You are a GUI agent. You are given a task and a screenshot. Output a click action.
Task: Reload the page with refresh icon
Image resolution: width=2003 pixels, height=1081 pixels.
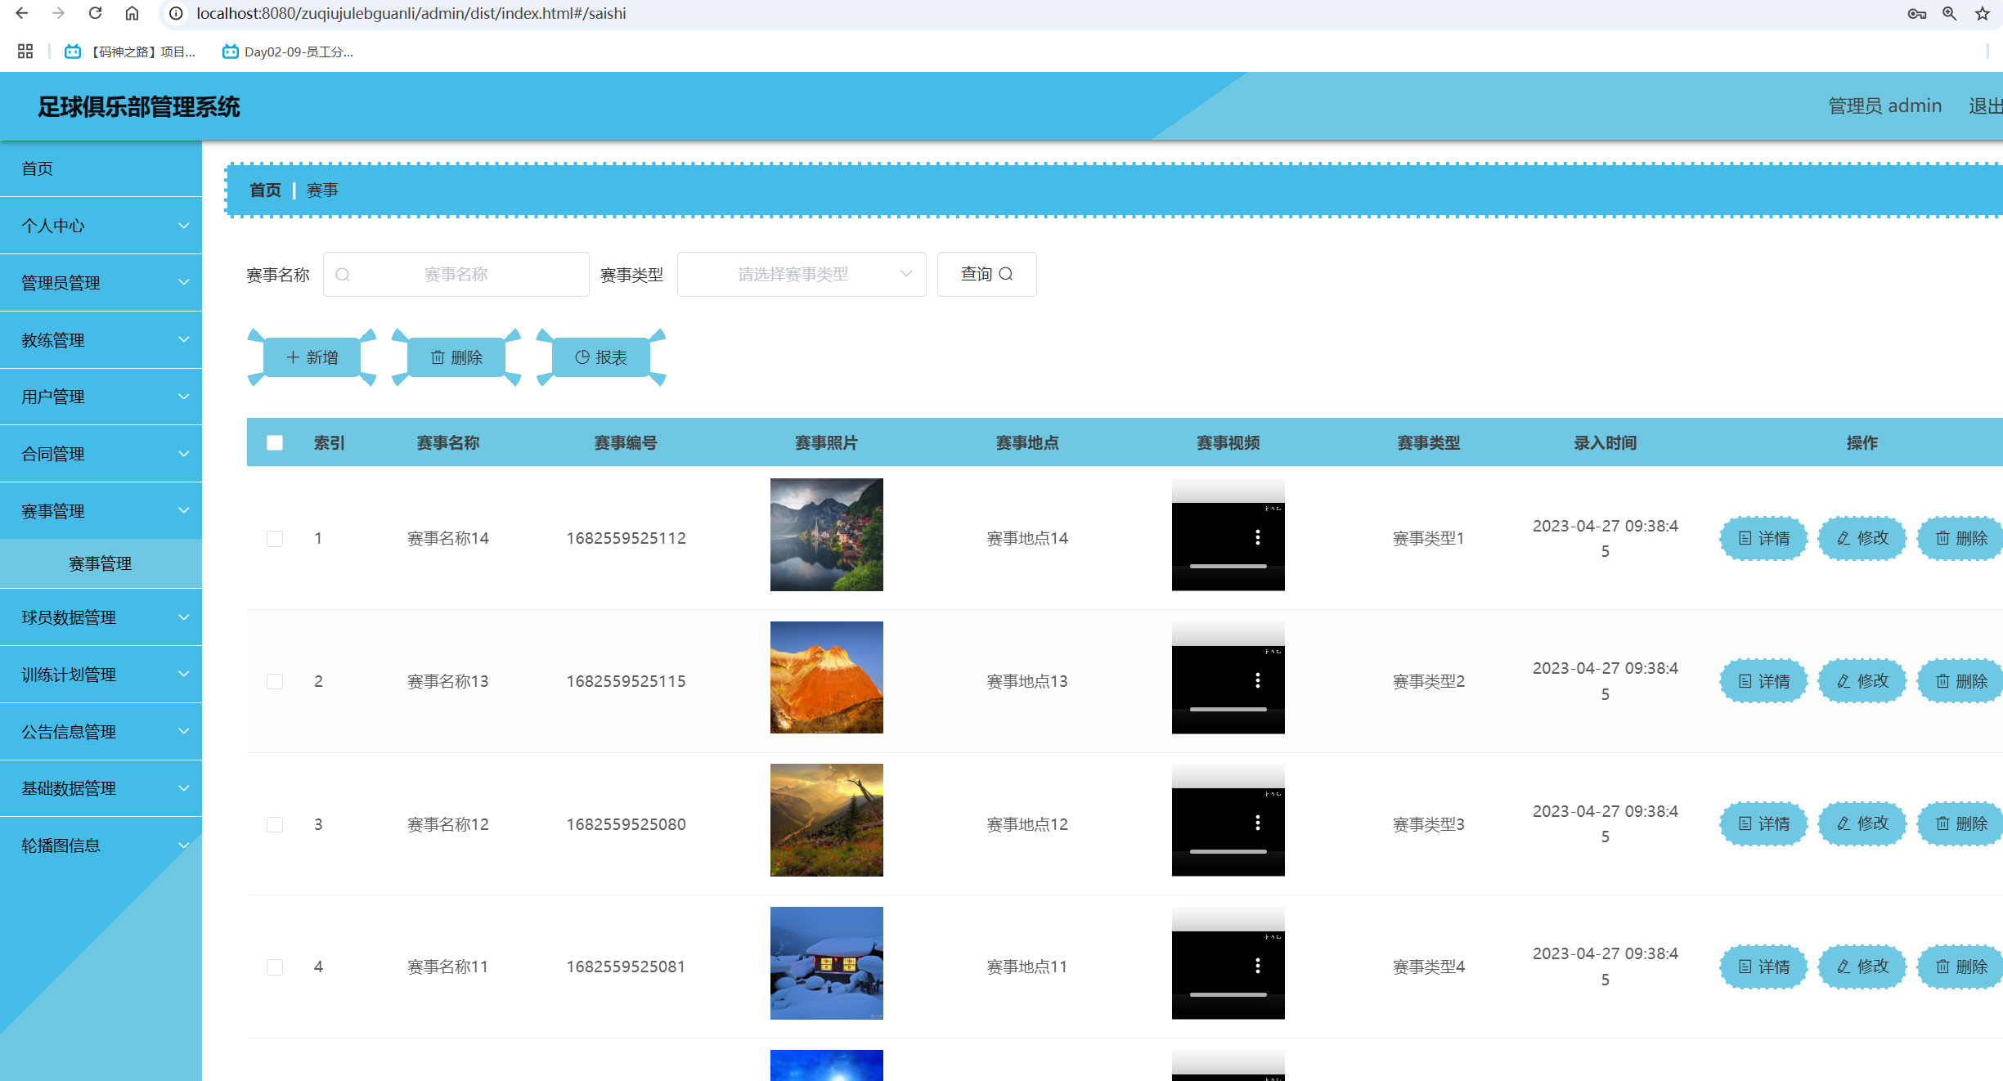[95, 13]
